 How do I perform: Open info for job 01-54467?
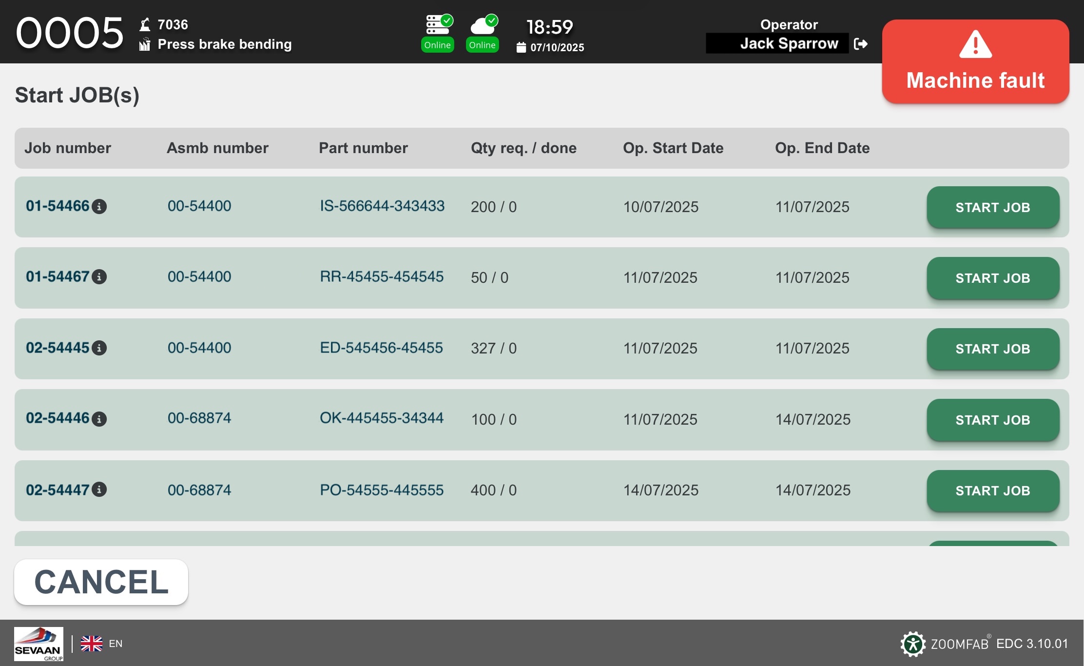(x=99, y=277)
